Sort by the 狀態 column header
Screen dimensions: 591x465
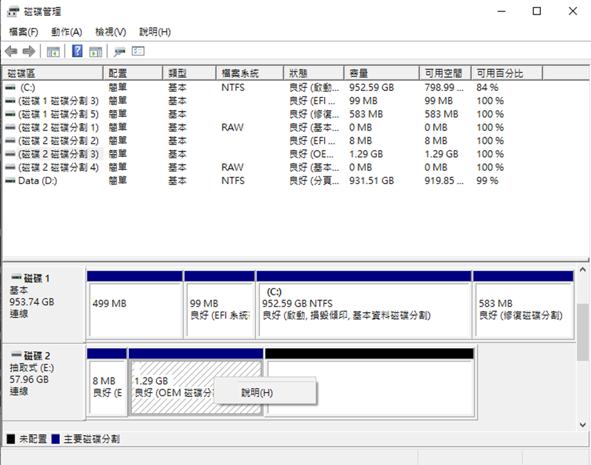pyautogui.click(x=314, y=73)
